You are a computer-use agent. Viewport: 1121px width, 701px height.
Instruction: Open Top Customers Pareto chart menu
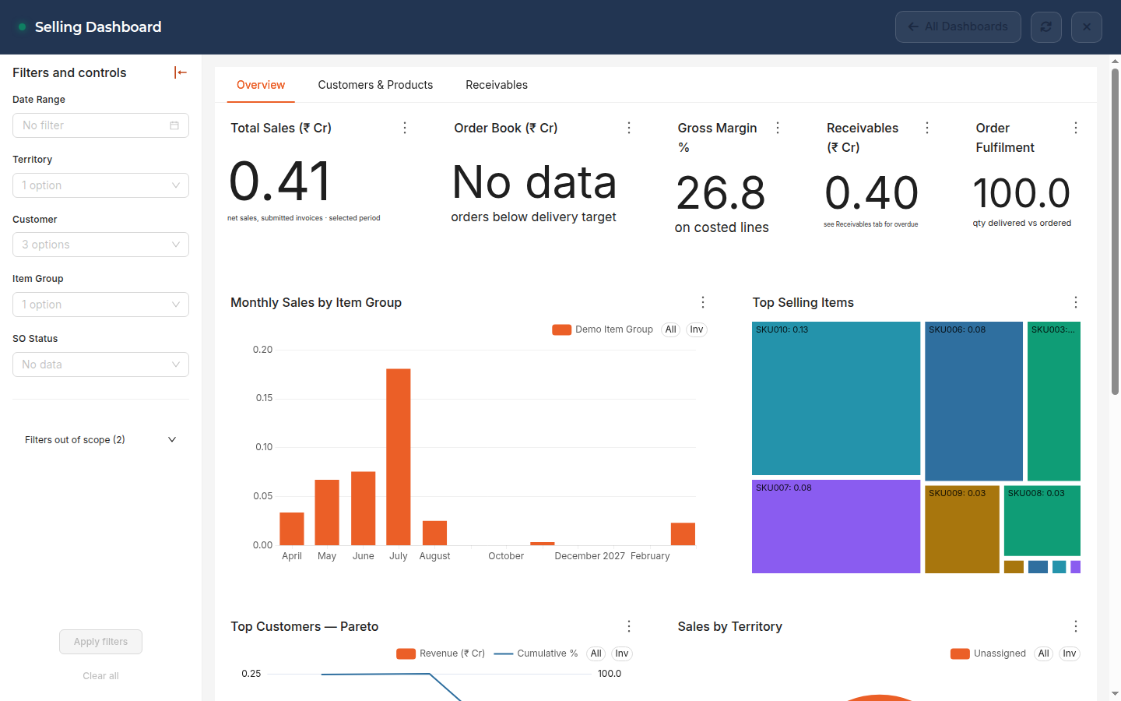pos(629,626)
